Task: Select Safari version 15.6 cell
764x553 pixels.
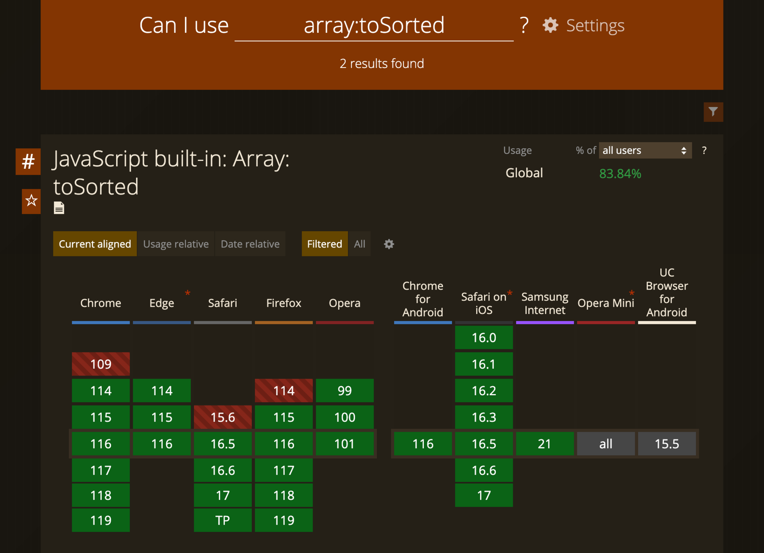Action: click(223, 417)
